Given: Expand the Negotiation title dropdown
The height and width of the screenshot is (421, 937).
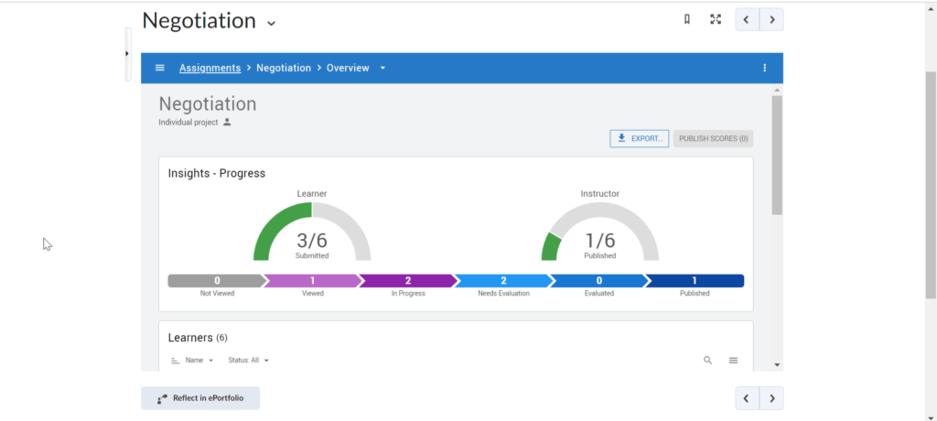Looking at the screenshot, I should (x=271, y=22).
